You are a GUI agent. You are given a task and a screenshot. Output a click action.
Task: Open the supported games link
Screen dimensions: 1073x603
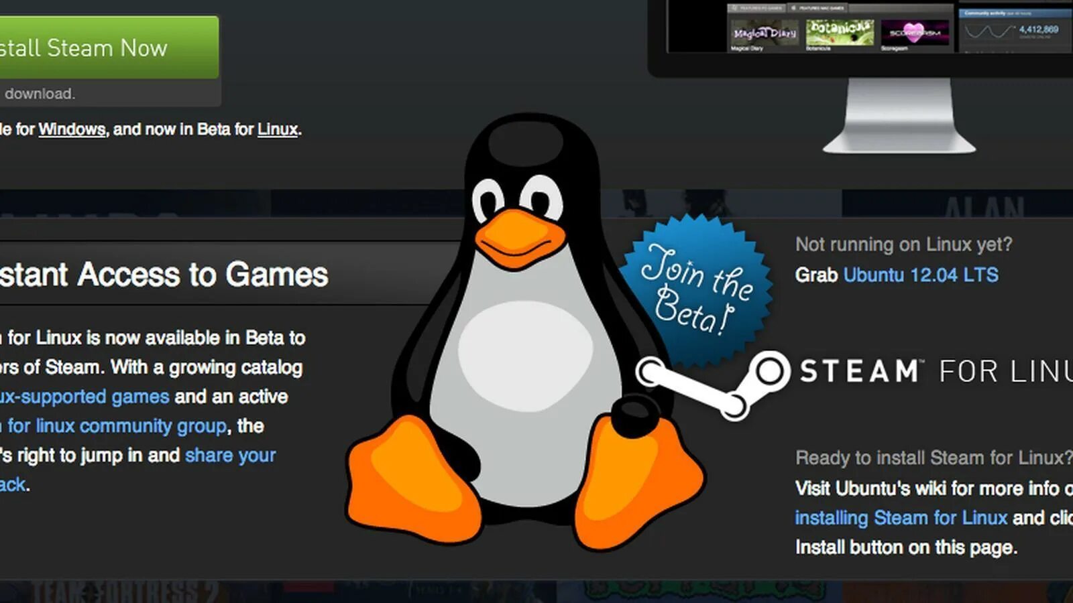pyautogui.click(x=84, y=397)
